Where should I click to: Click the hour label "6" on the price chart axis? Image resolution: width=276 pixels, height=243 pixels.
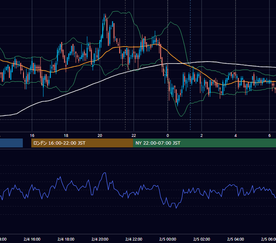pyautogui.click(x=270, y=136)
